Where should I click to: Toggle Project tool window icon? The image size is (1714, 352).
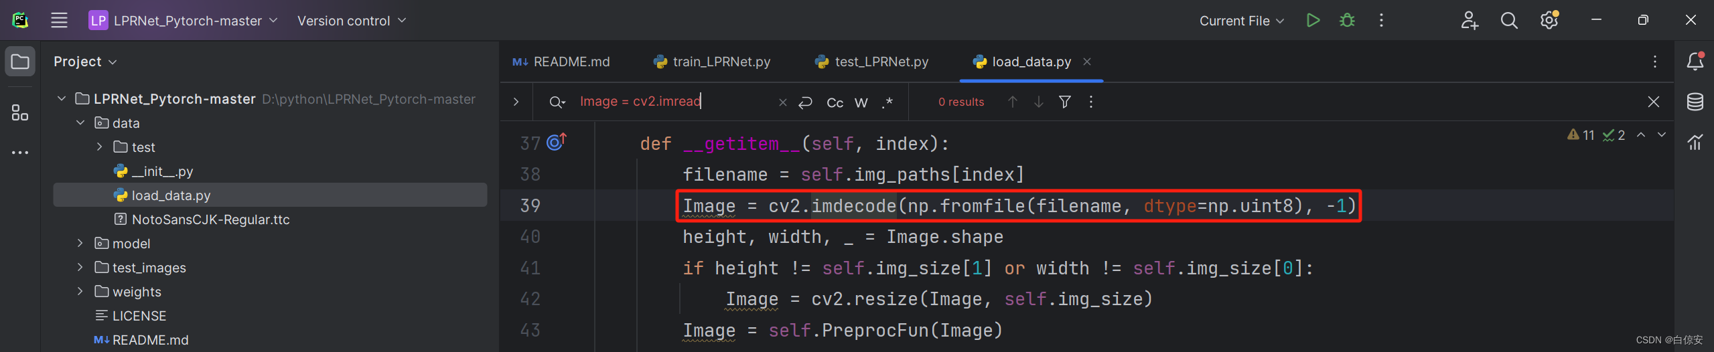[x=20, y=62]
